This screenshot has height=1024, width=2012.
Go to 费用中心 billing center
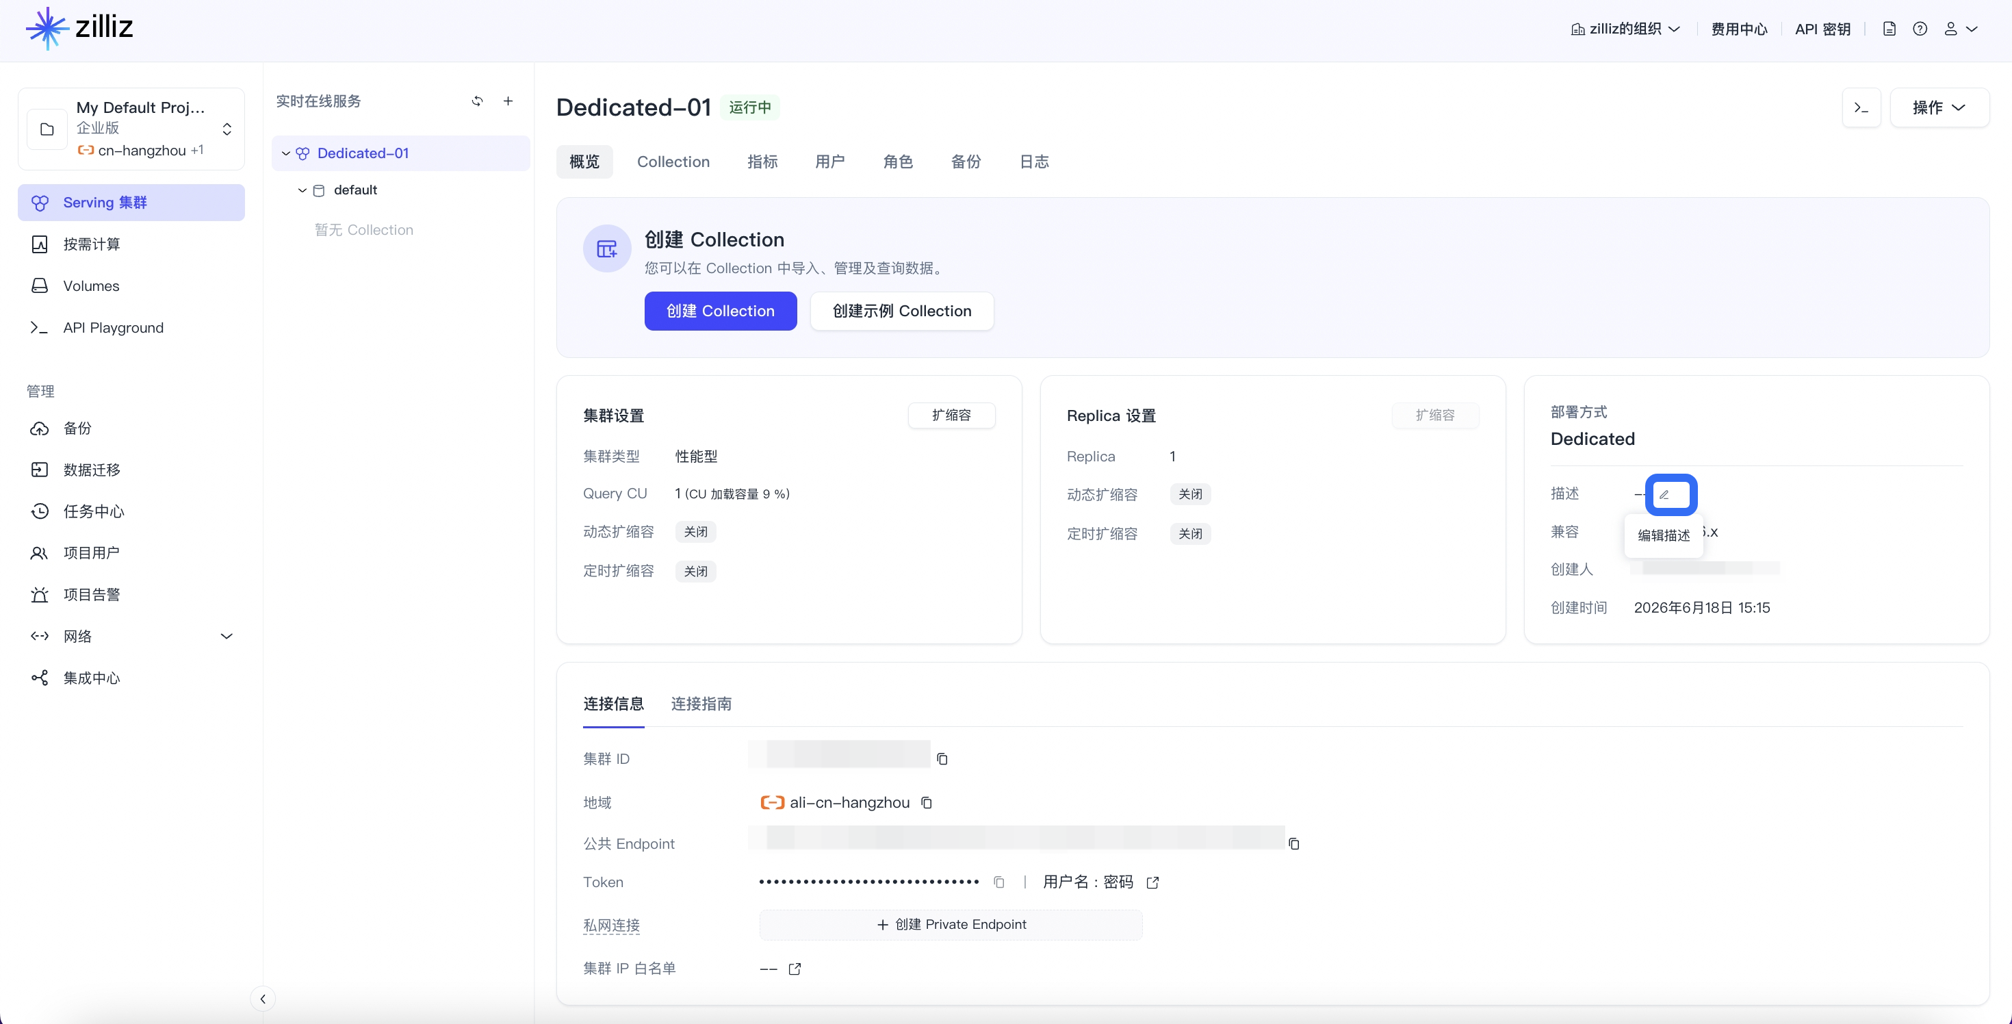(1739, 29)
